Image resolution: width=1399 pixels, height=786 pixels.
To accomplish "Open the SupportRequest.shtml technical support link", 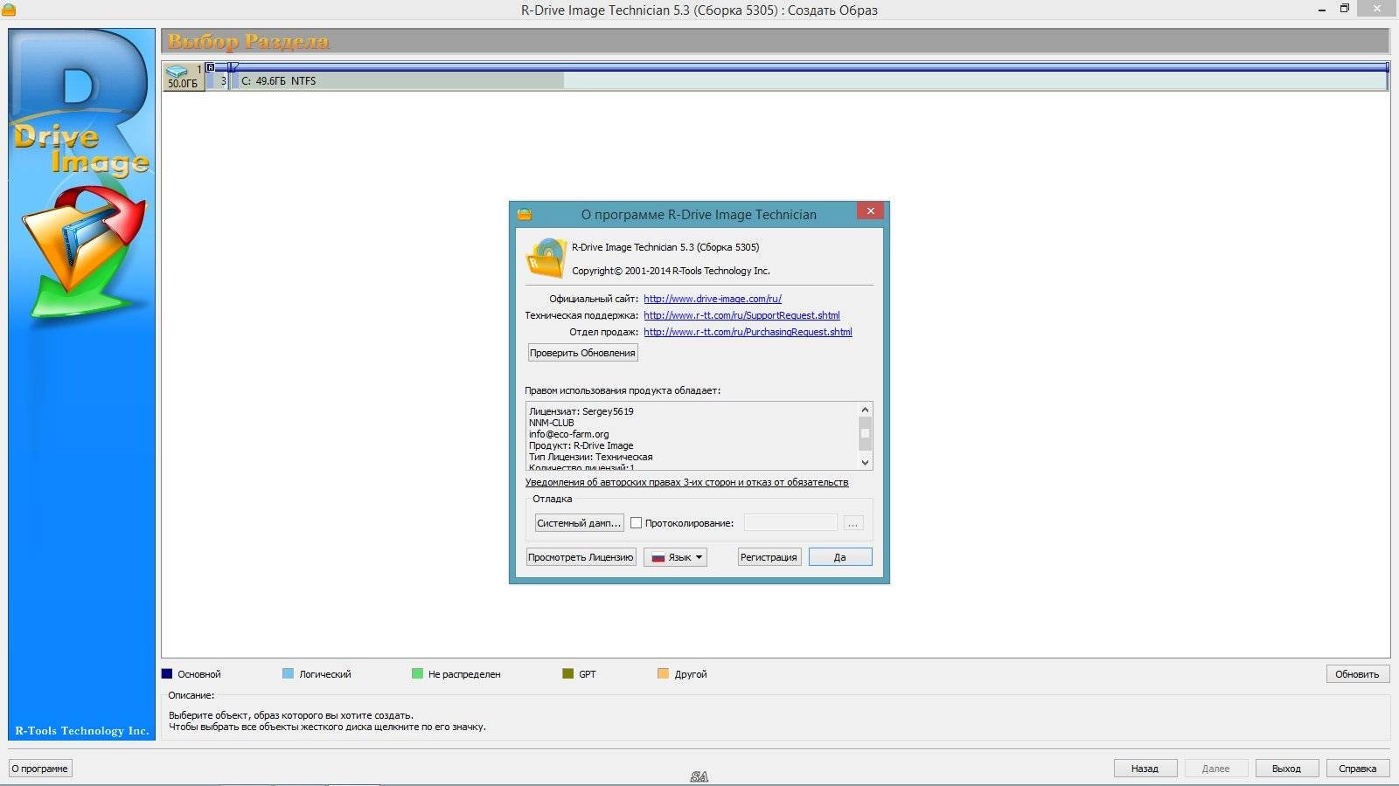I will (x=741, y=315).
